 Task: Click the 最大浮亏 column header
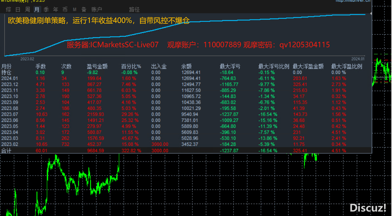(230, 66)
